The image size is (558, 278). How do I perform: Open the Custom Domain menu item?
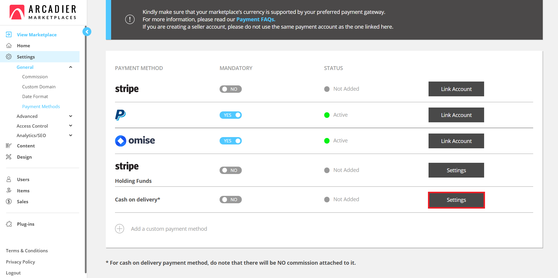(39, 87)
